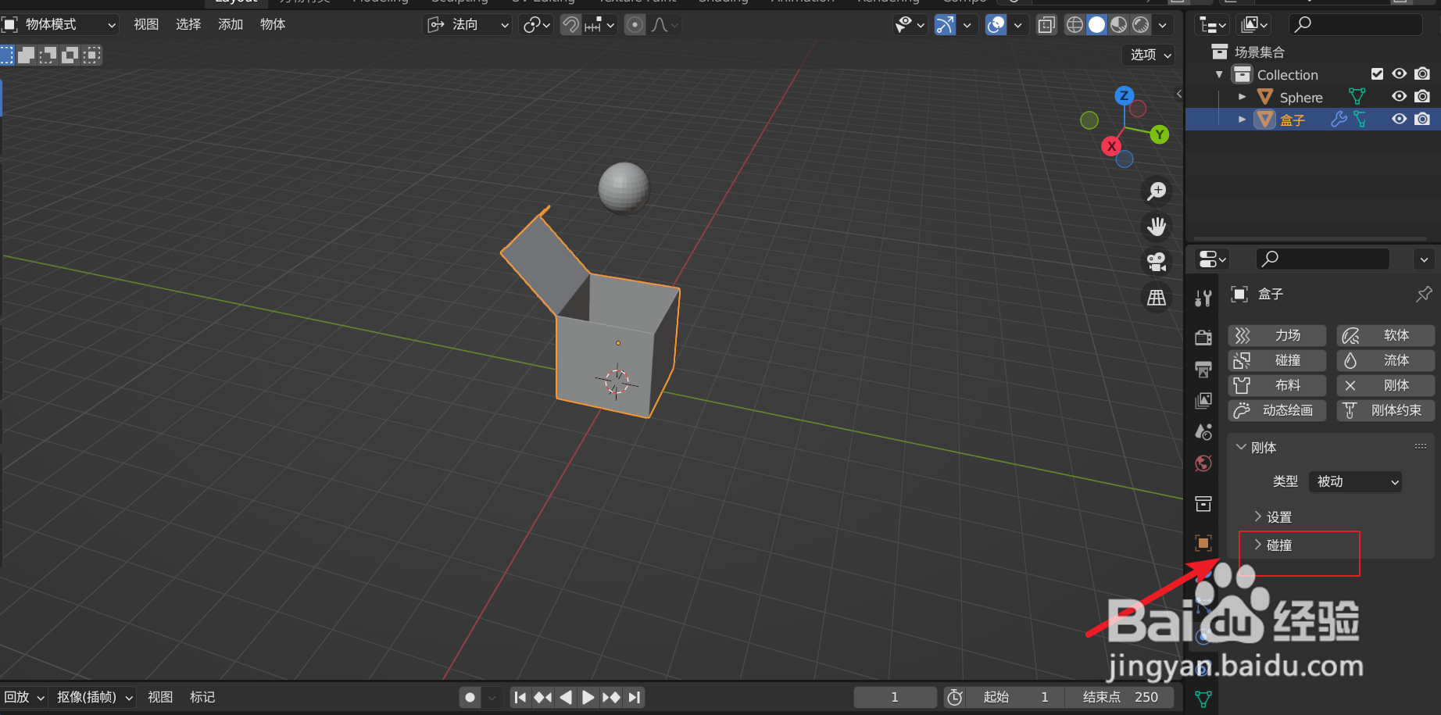Viewport: 1441px width, 715px height.
Task: Collapse the Collection tree item
Action: [x=1219, y=74]
